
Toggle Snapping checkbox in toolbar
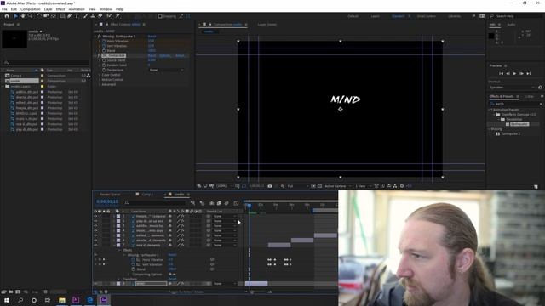click(x=160, y=16)
